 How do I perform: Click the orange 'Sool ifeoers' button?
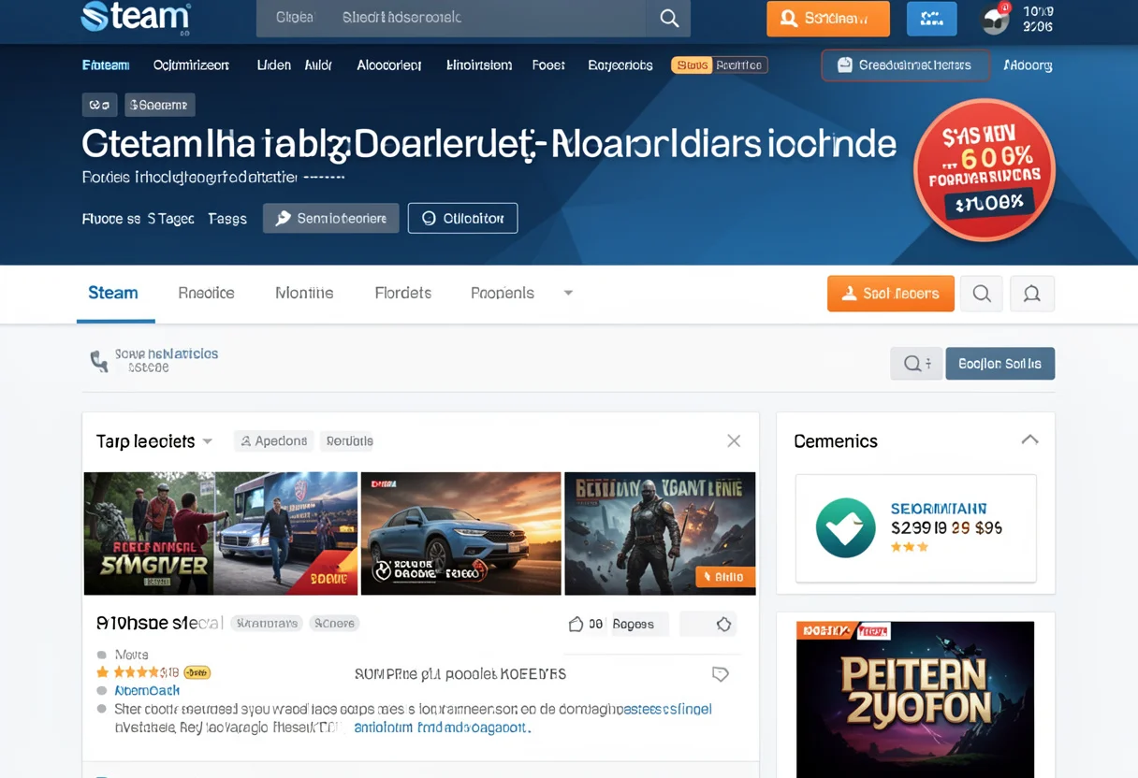pyautogui.click(x=891, y=294)
